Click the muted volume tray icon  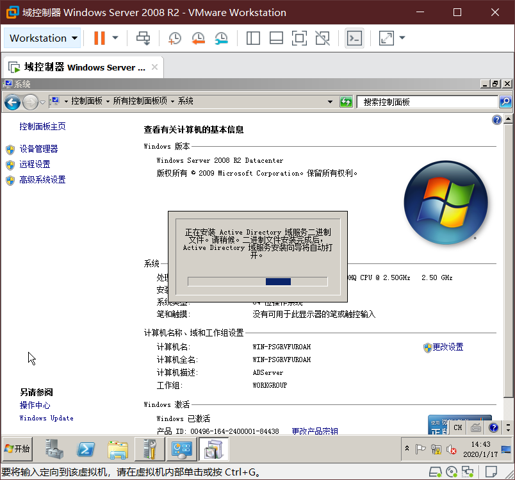coord(452,449)
